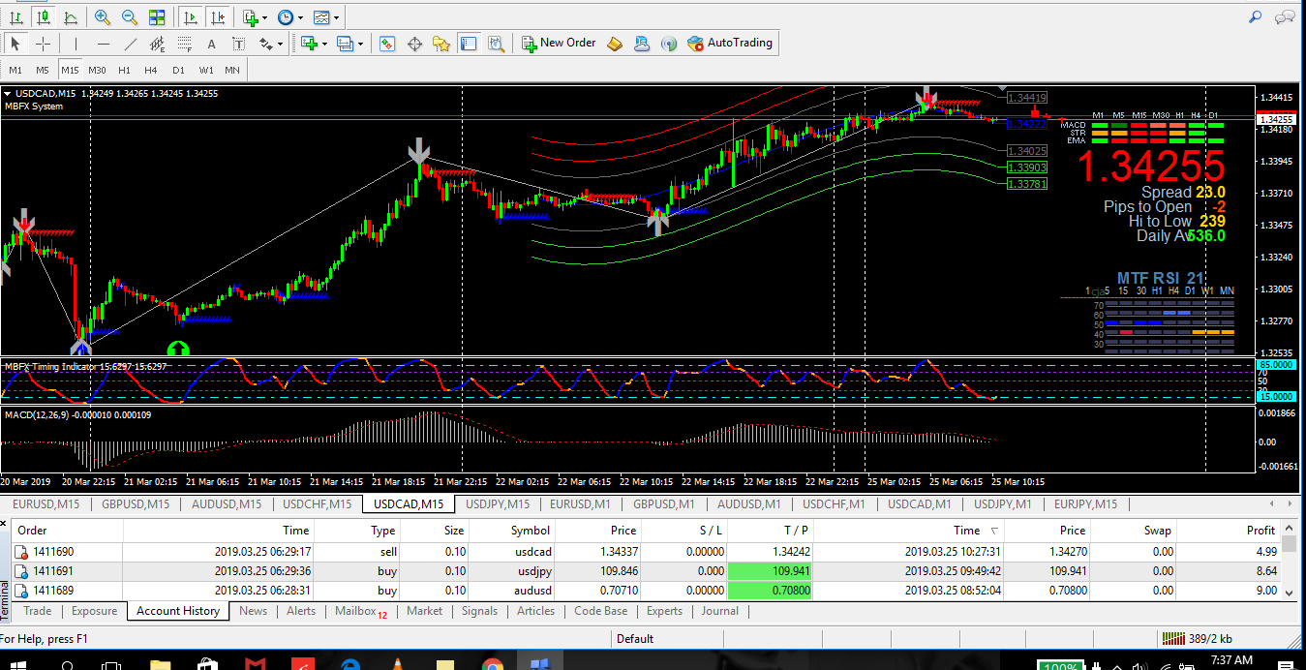
Task: Select the text label tool
Action: (238, 44)
